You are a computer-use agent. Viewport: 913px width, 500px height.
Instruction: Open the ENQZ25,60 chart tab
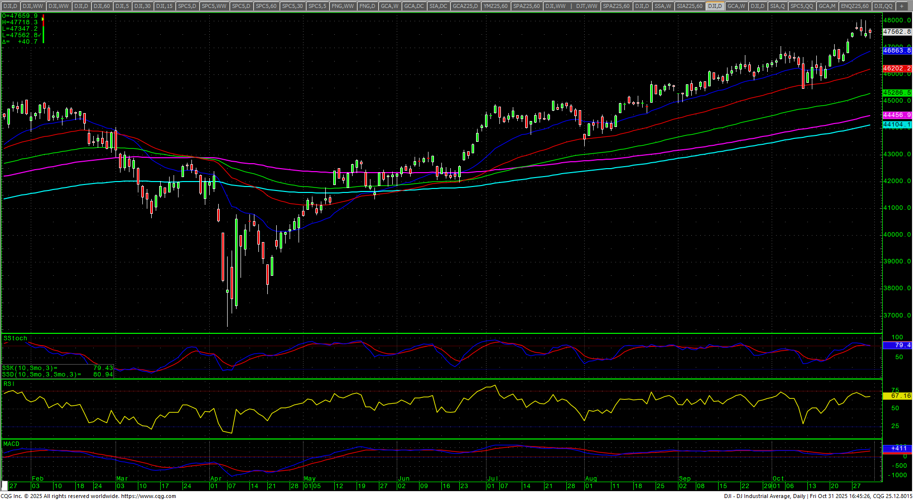coord(854,6)
